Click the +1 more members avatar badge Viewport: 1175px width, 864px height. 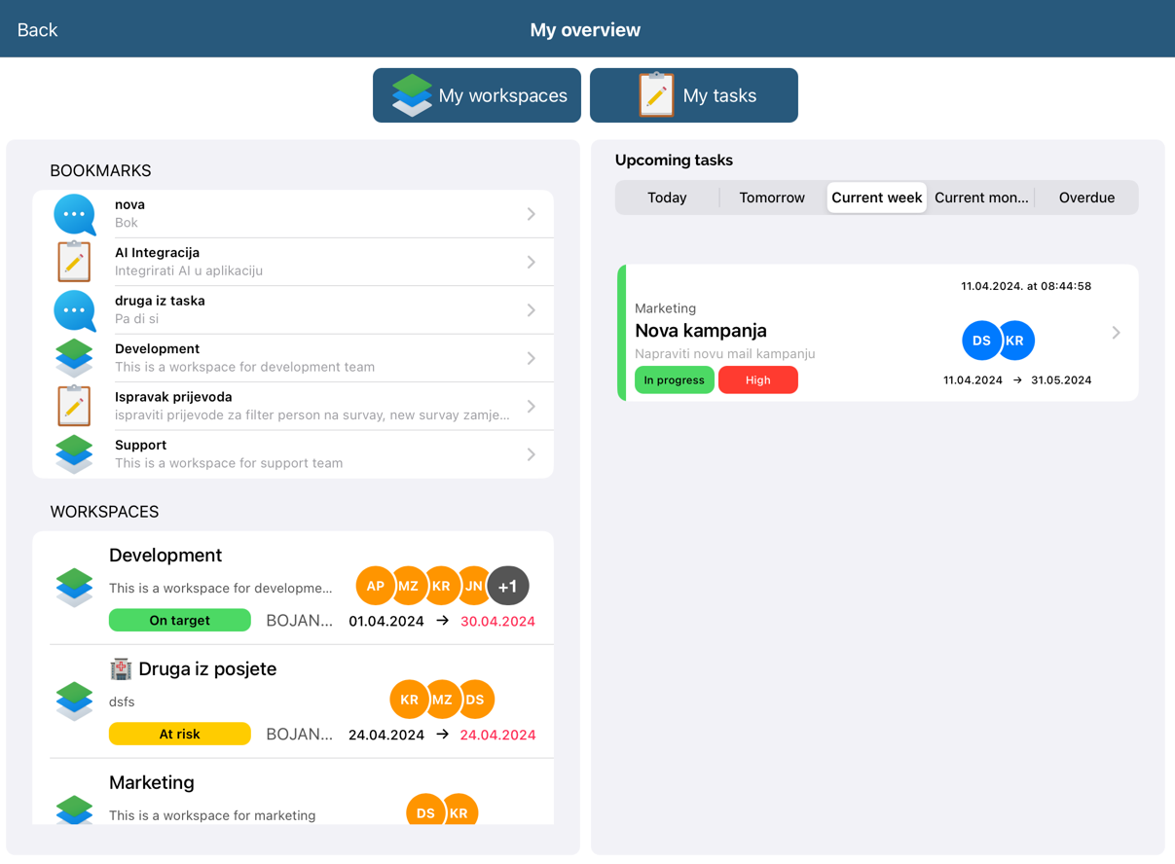[x=507, y=586]
